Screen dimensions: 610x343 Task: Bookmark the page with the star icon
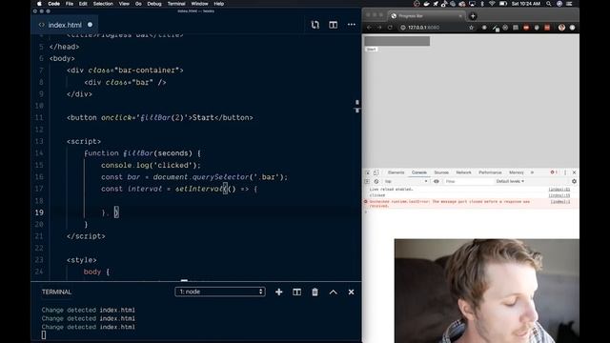point(471,28)
